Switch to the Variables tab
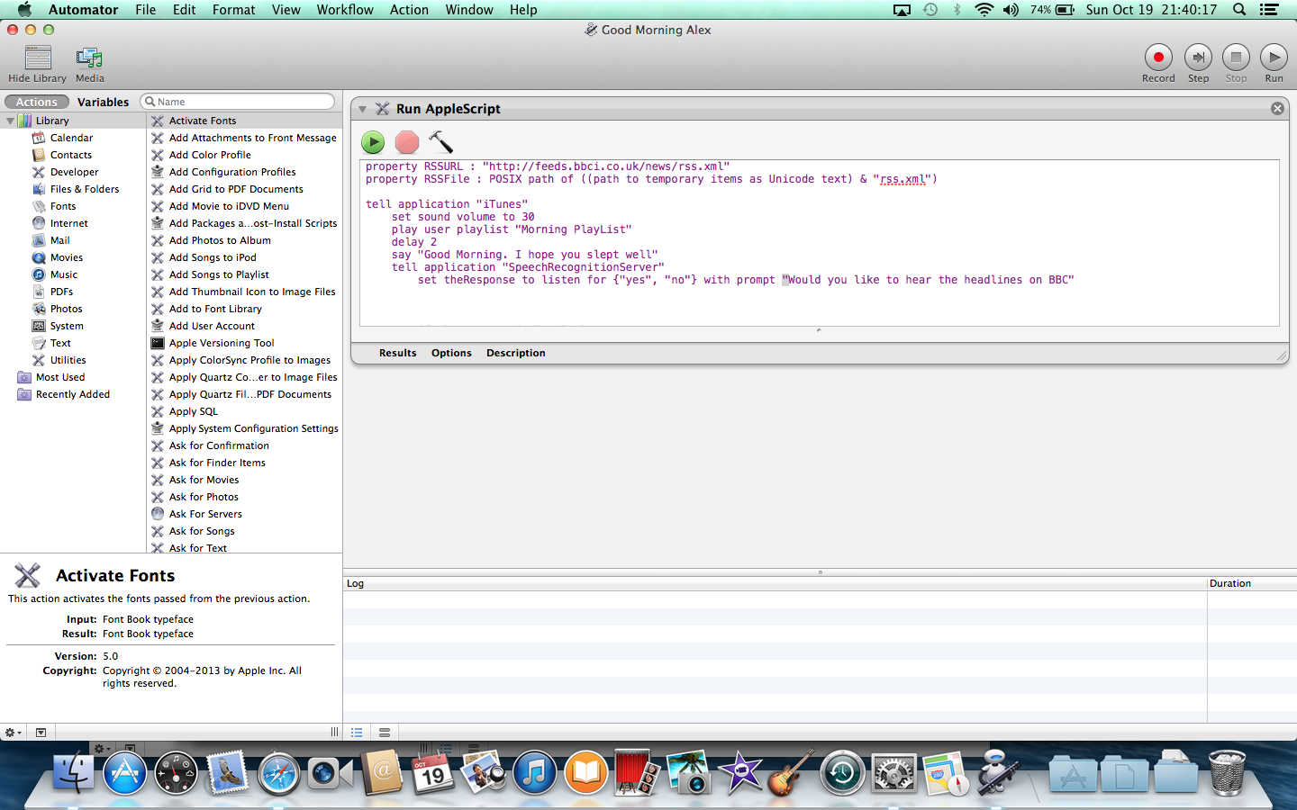This screenshot has height=810, width=1297. (103, 102)
